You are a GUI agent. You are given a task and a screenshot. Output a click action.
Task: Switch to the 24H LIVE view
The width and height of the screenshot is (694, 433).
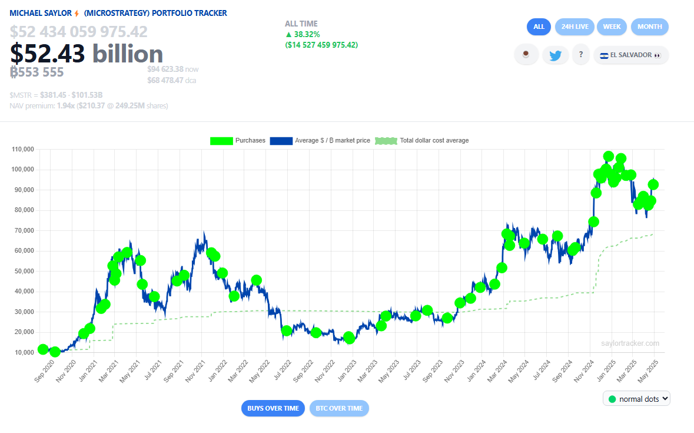coord(575,27)
